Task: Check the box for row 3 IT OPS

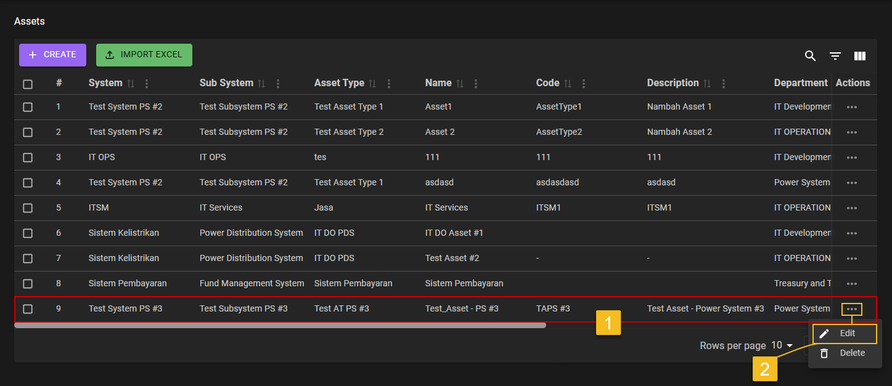Action: (x=28, y=158)
